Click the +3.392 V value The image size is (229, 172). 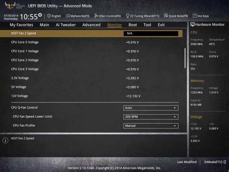[132, 78]
